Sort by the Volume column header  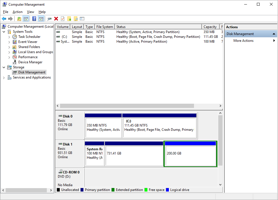pos(63,27)
